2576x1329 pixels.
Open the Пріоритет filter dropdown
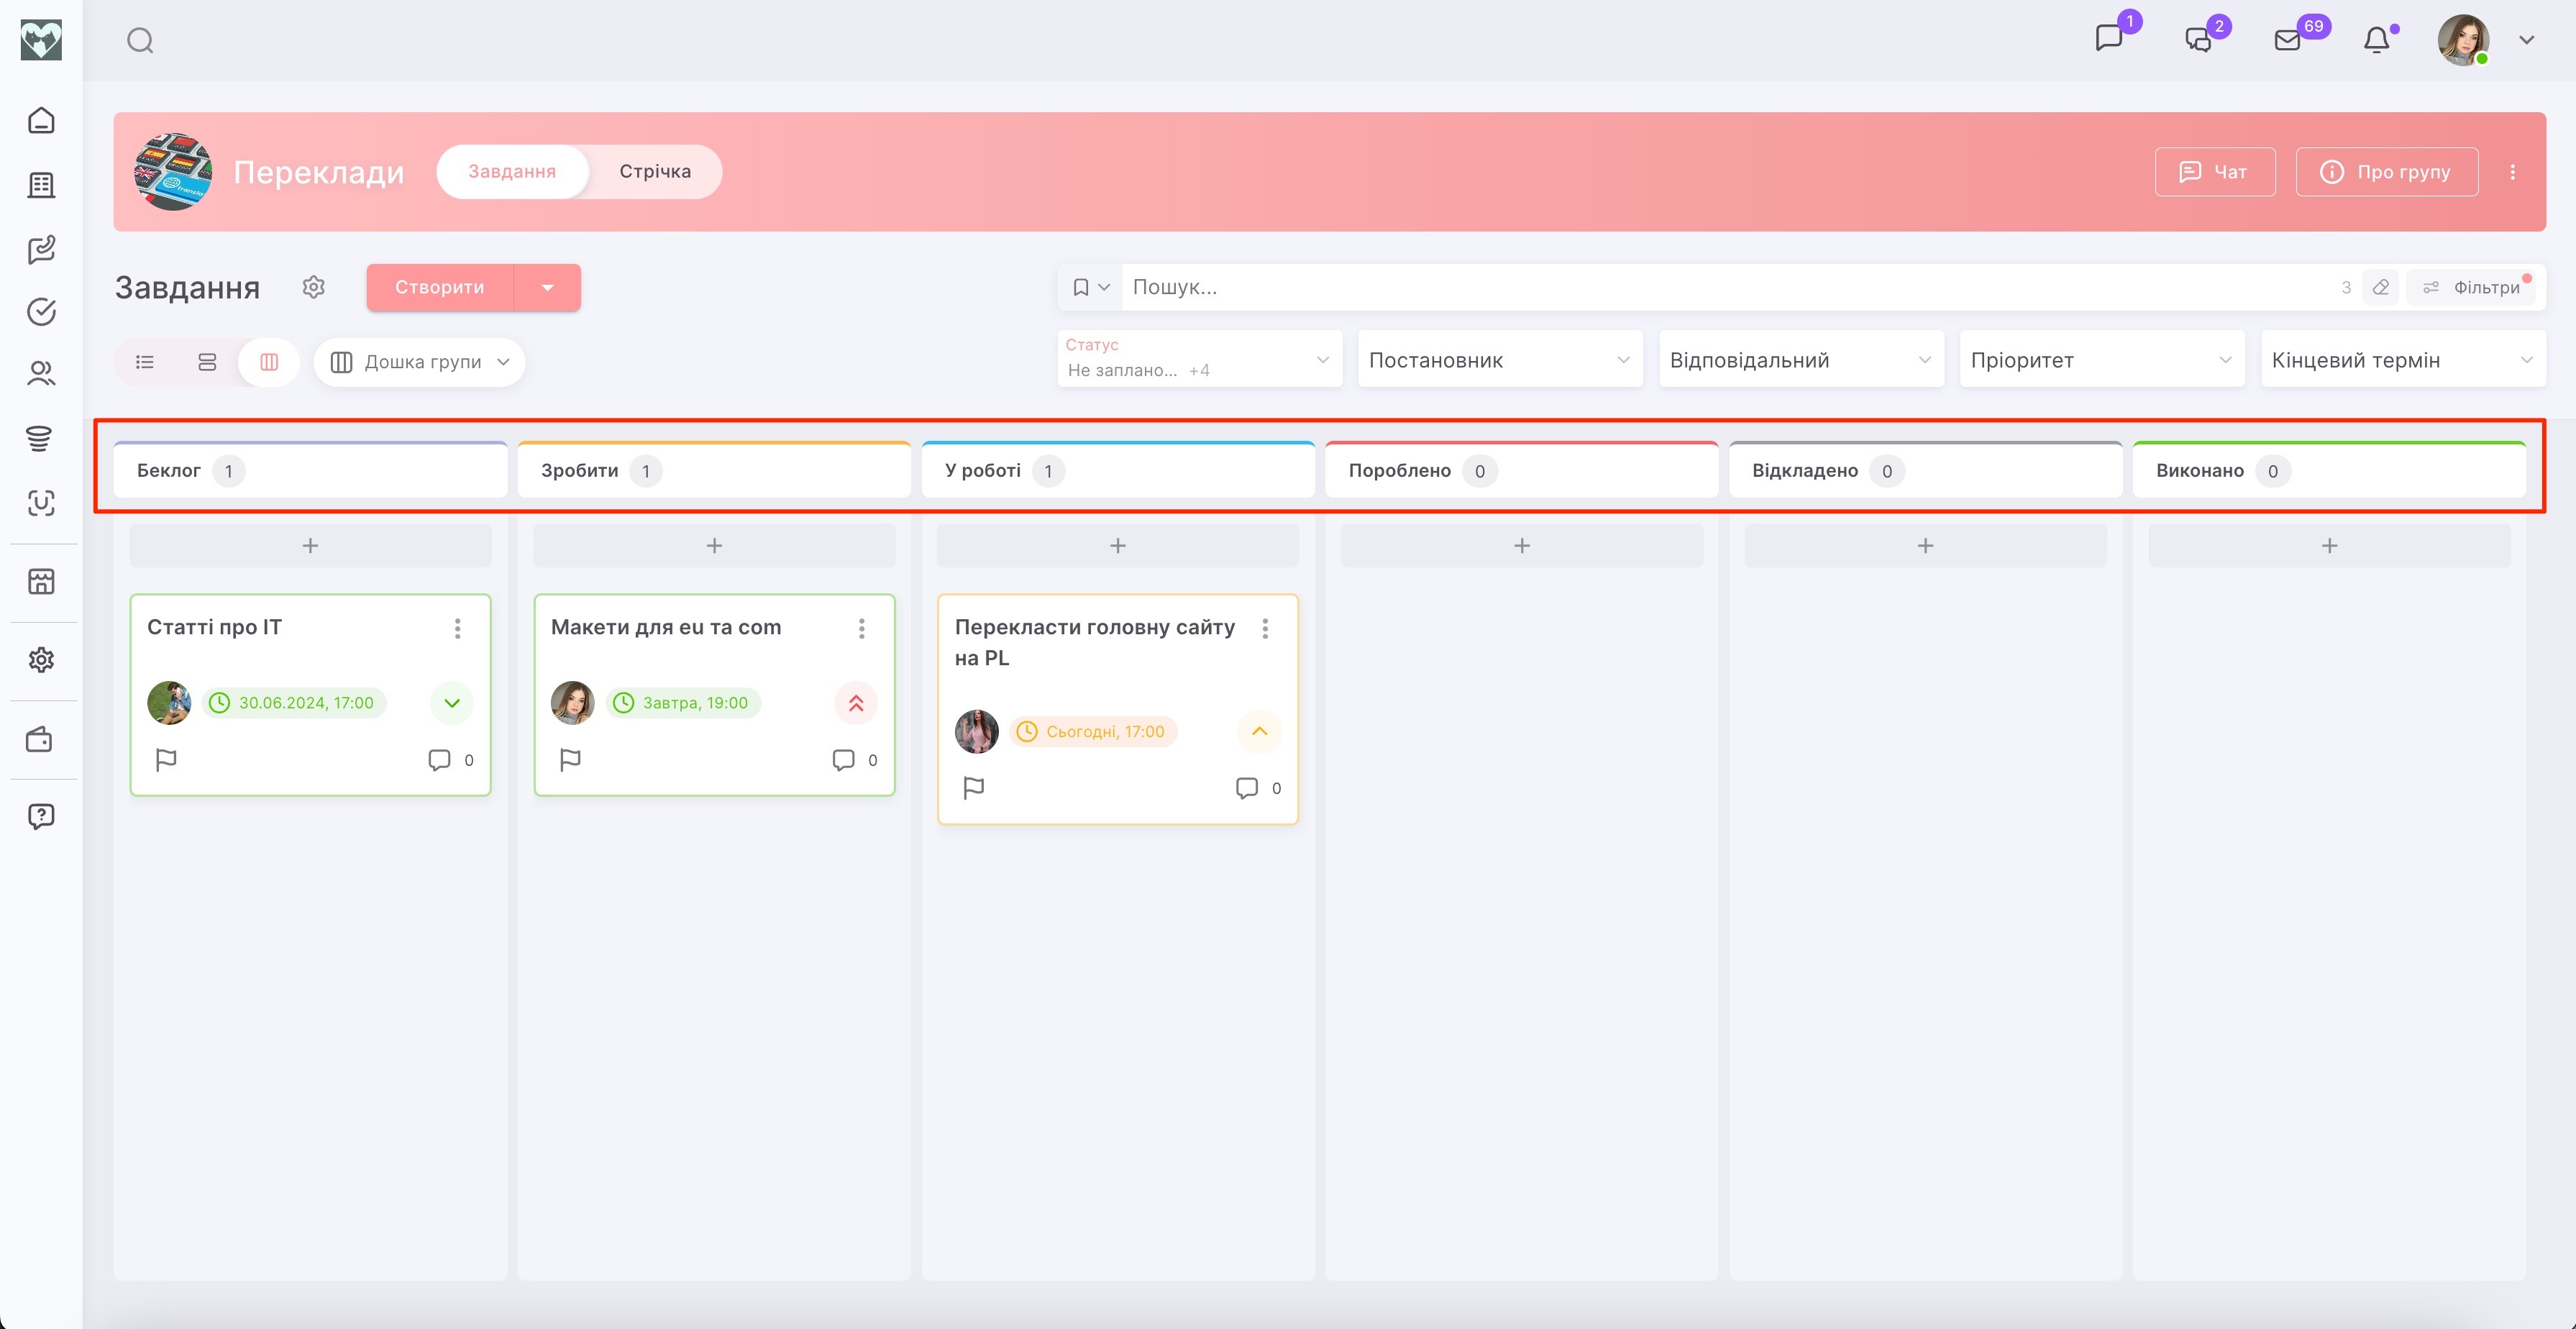2101,360
